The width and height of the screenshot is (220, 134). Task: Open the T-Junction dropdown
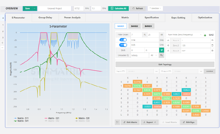(x=155, y=8)
